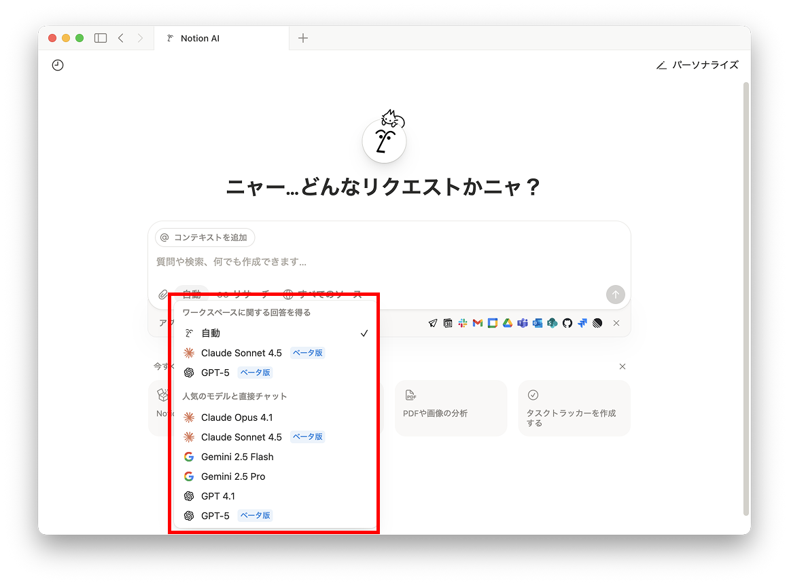
Task: Choose Claude Sonnet 4.5 under ワークスペースに関する回答を得る
Action: pos(275,353)
